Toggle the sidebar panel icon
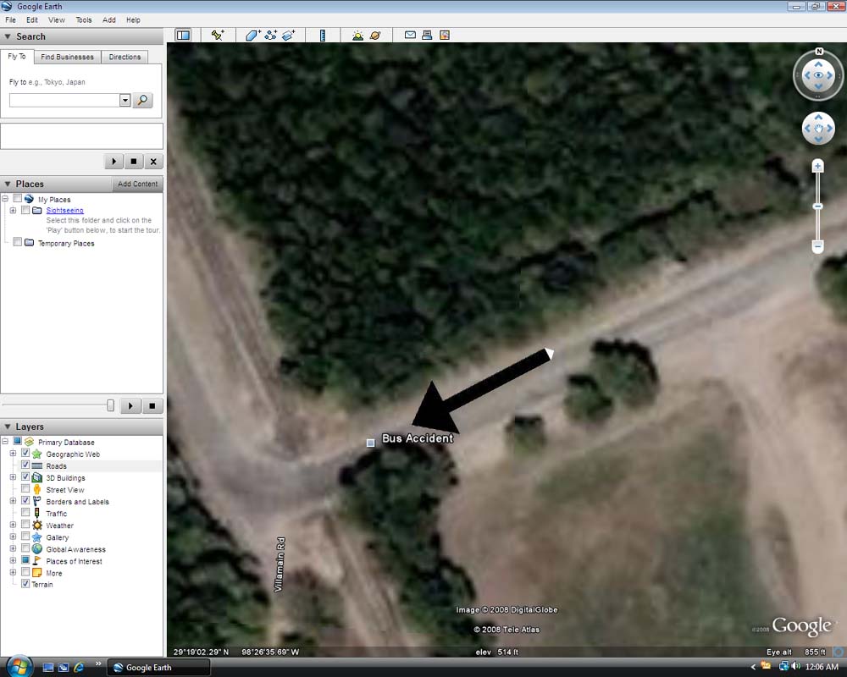This screenshot has height=677, width=847. [x=183, y=35]
